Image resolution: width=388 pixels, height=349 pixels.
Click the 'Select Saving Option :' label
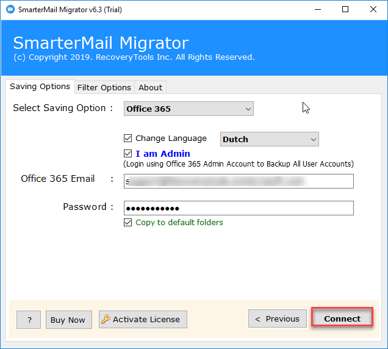(x=63, y=108)
